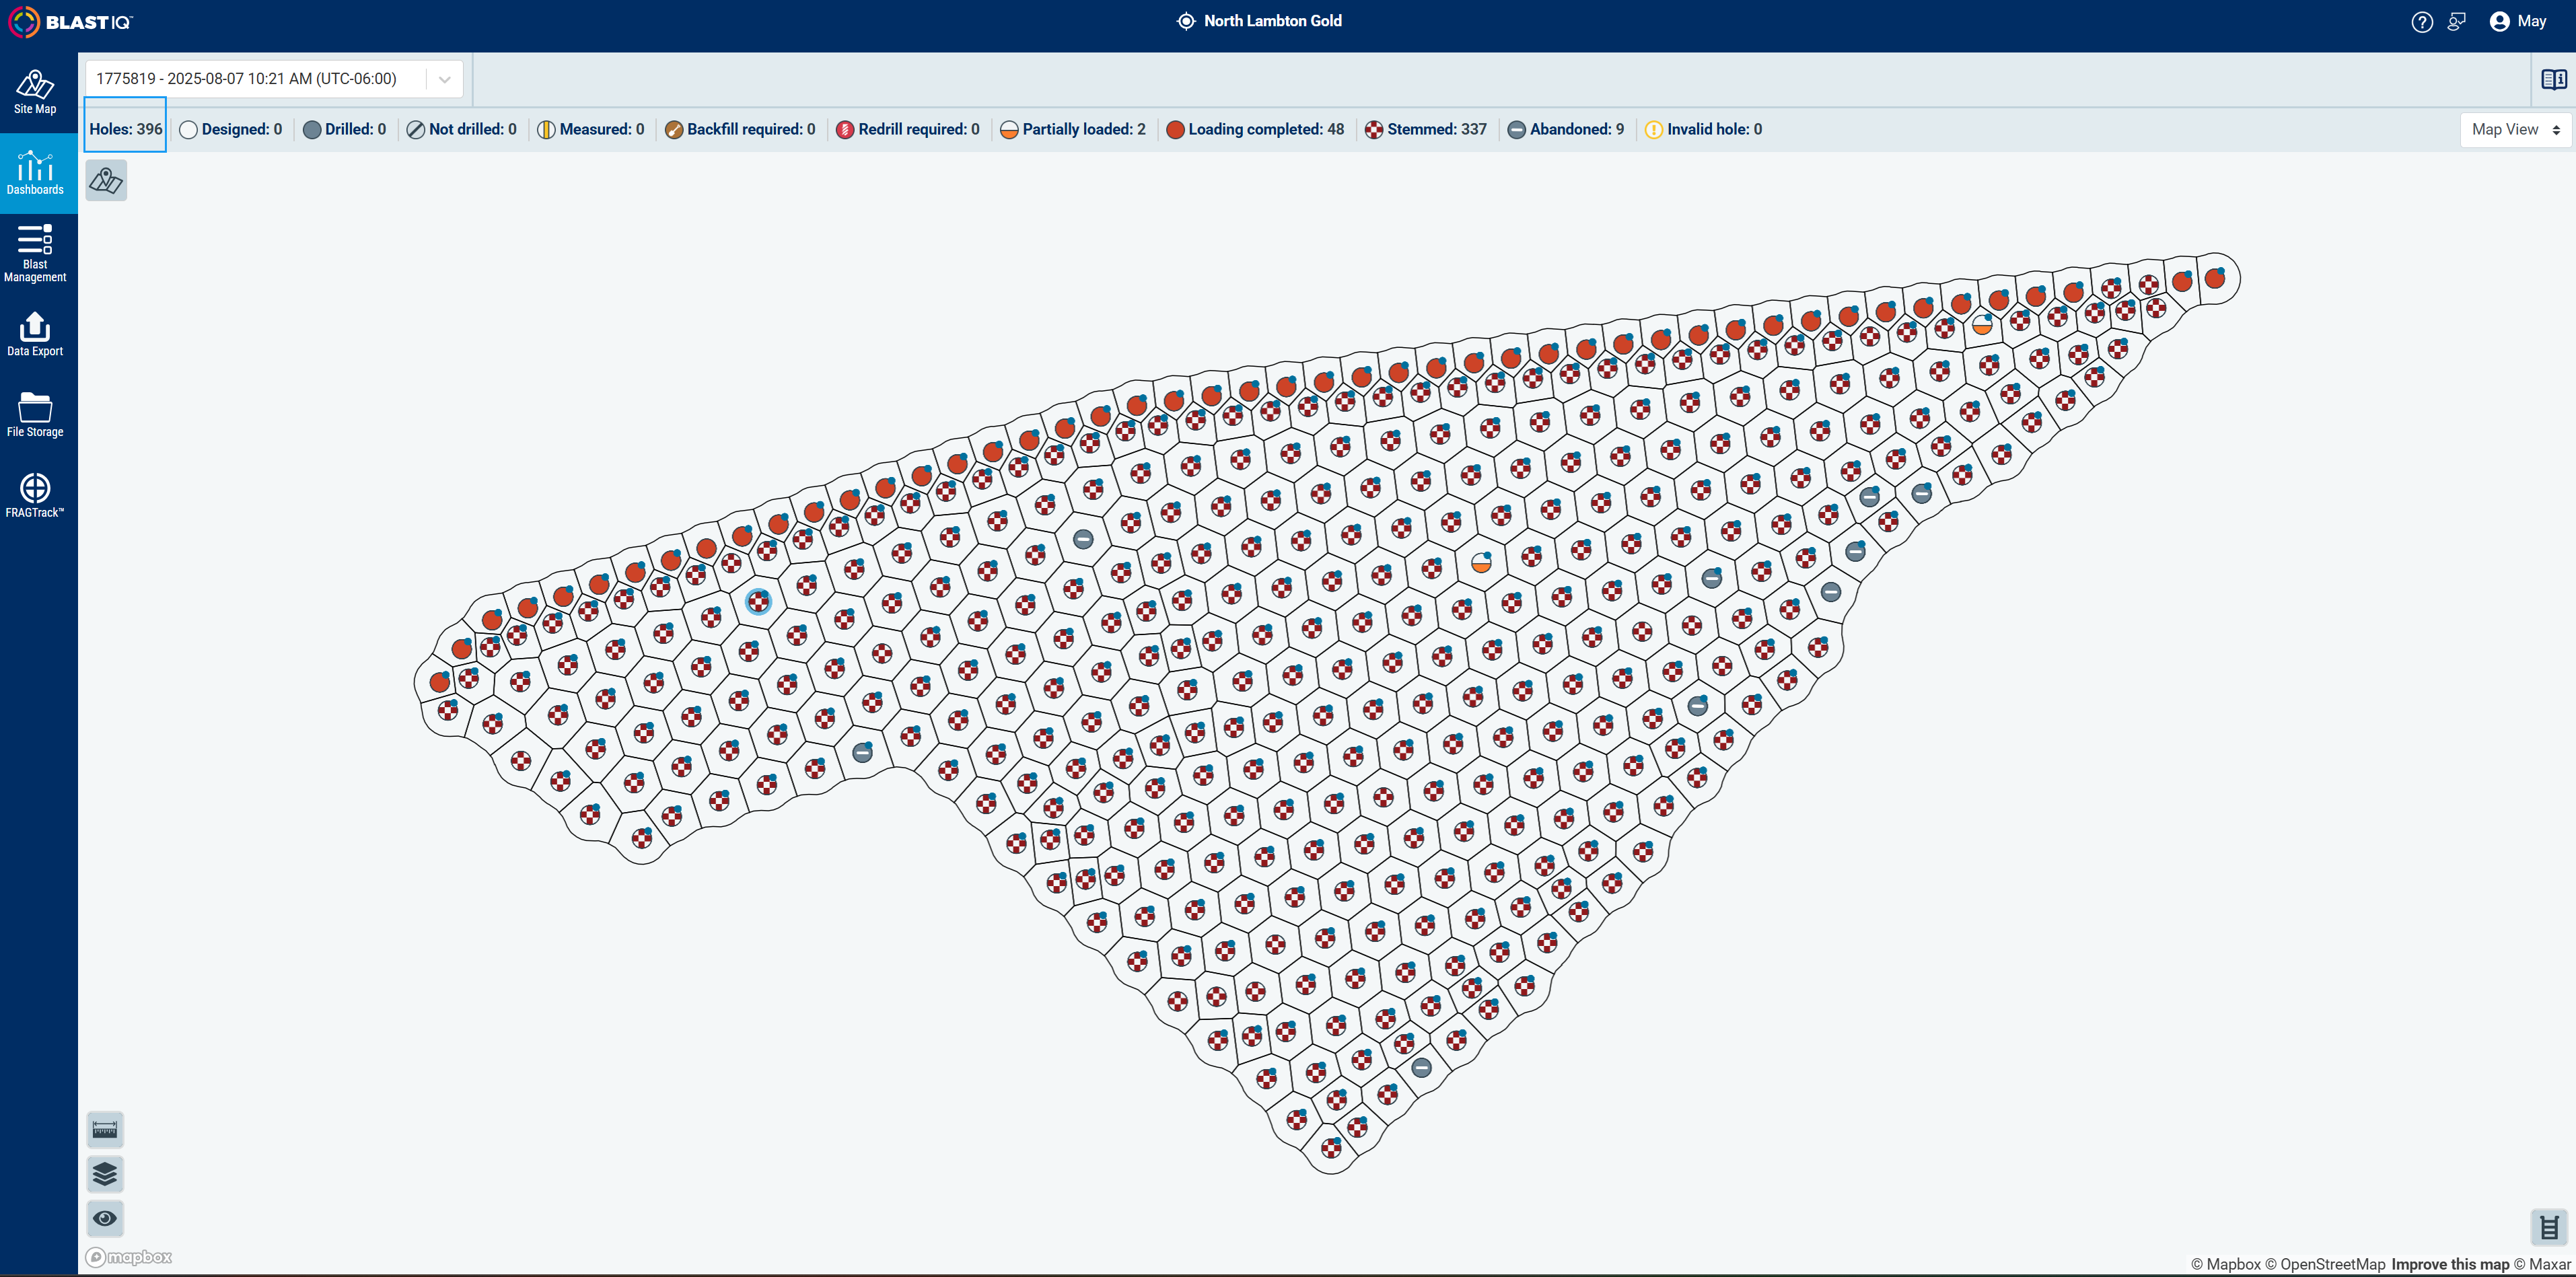Click the Holes: 396 summary
This screenshot has width=2576, height=1277.
tap(125, 129)
